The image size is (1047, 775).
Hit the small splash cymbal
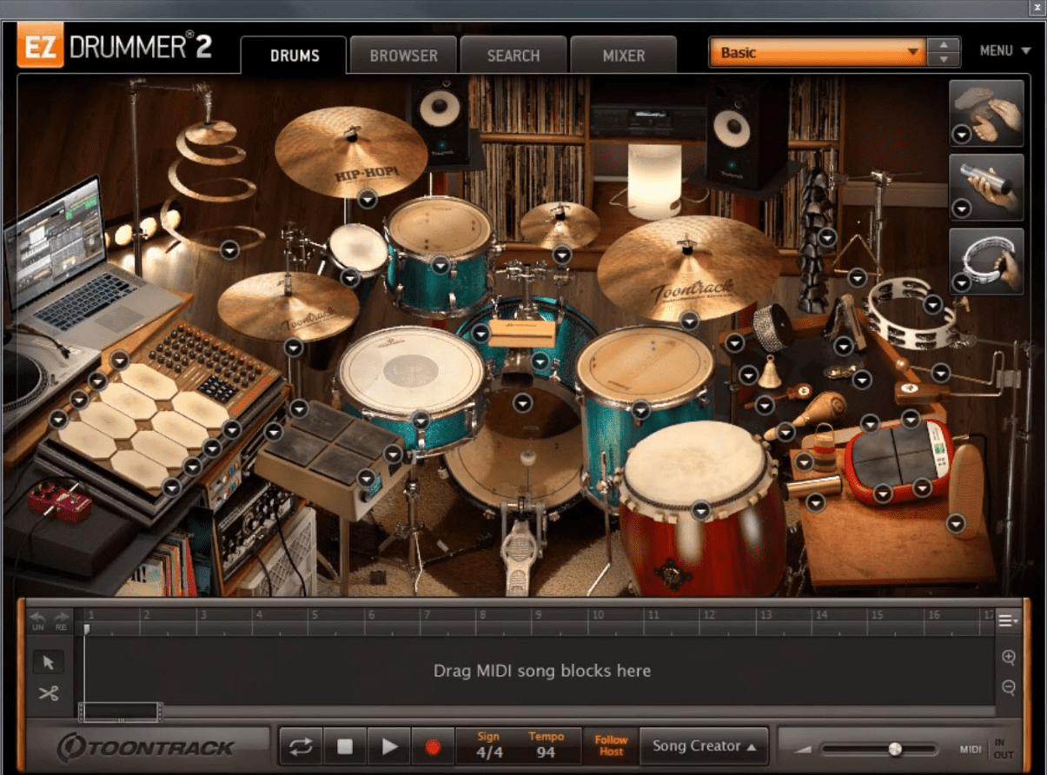(560, 224)
